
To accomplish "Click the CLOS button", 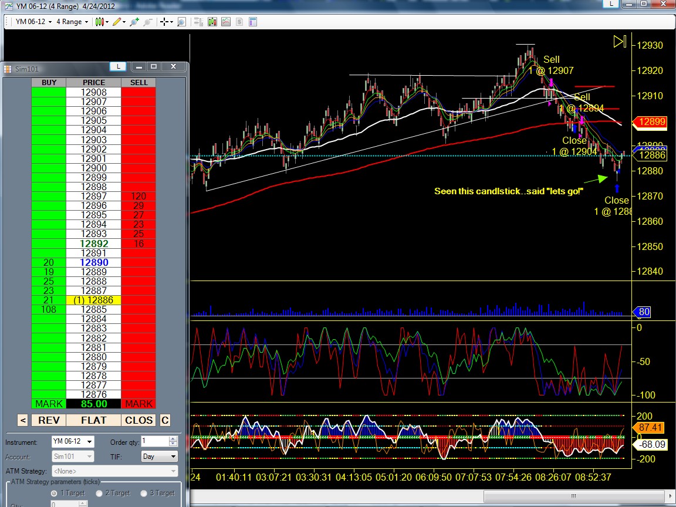I will point(139,420).
